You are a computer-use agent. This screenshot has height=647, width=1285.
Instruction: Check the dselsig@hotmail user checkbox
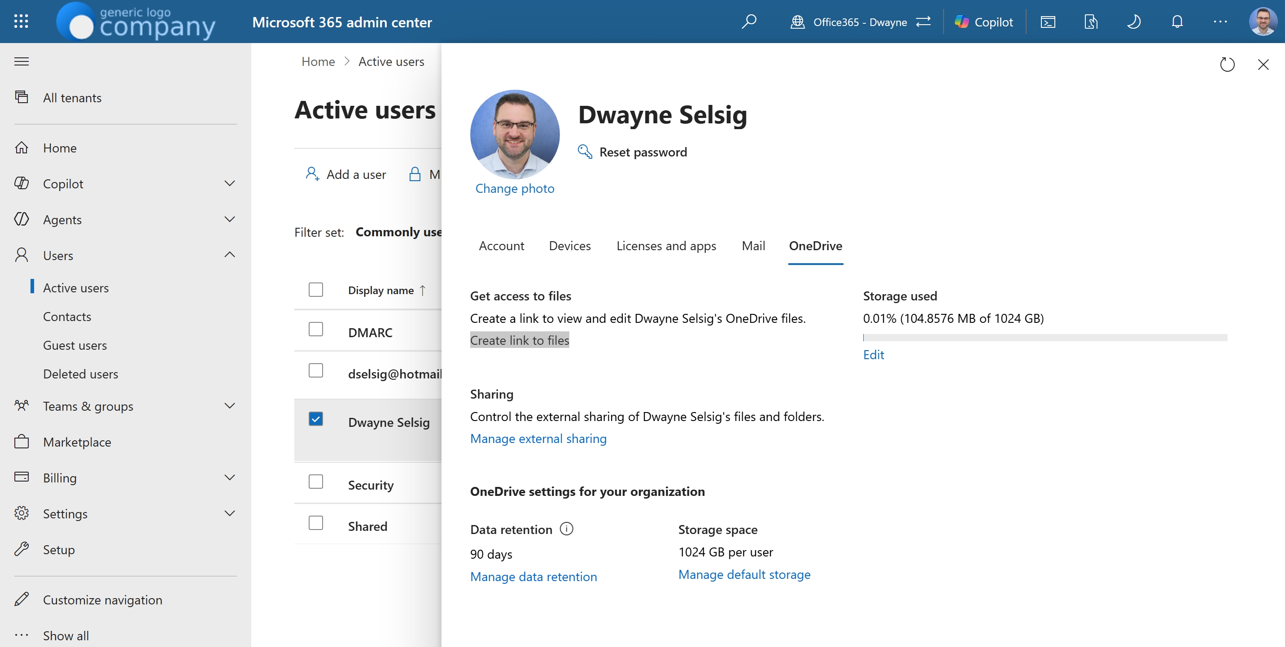tap(316, 370)
